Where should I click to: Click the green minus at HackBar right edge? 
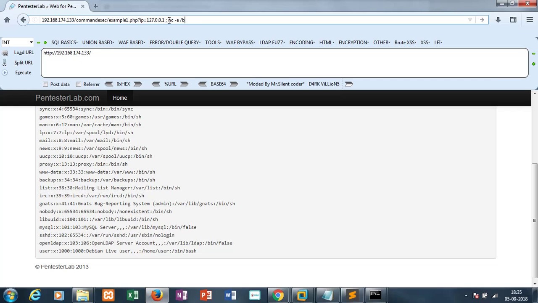pyautogui.click(x=533, y=54)
